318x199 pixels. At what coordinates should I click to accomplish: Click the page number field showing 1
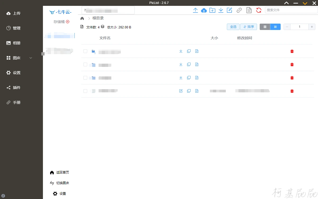click(299, 27)
